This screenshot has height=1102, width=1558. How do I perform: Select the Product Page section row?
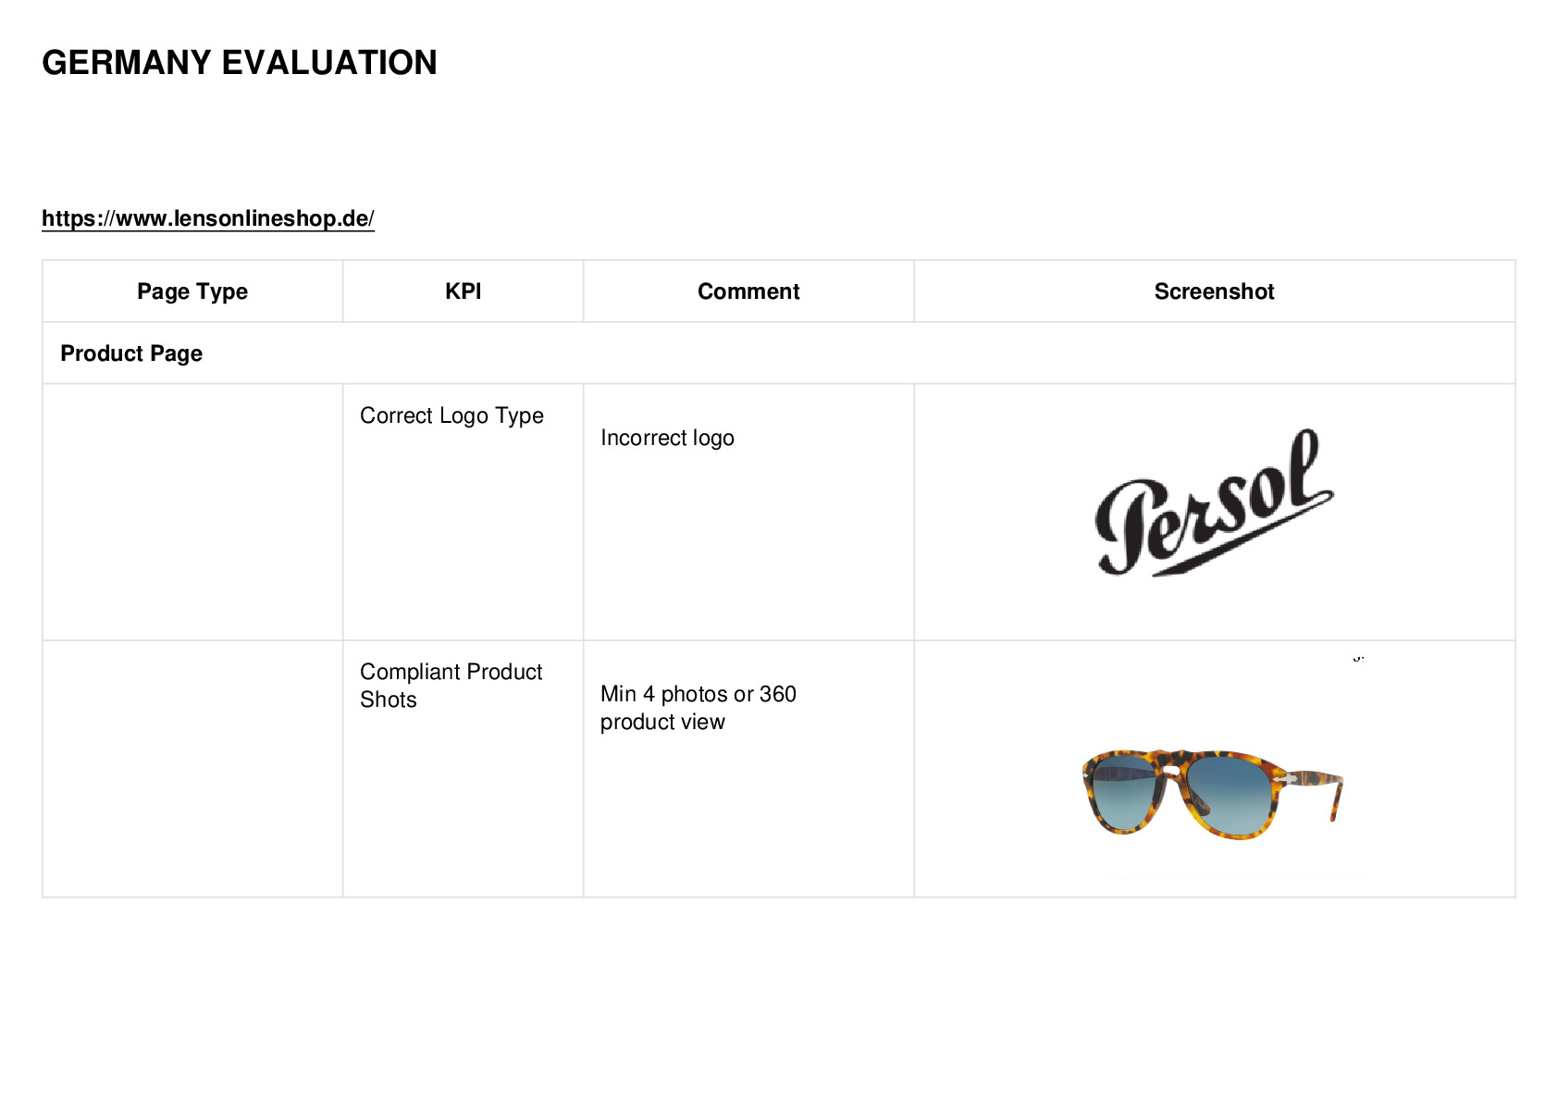point(779,353)
